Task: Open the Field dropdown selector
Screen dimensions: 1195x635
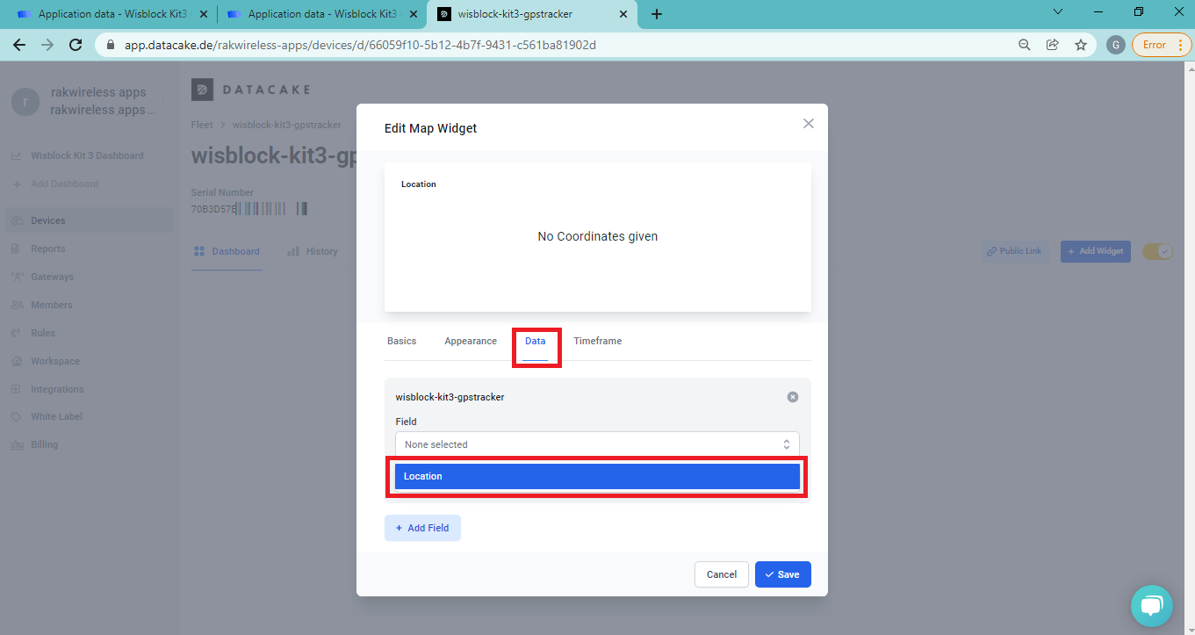Action: (597, 444)
